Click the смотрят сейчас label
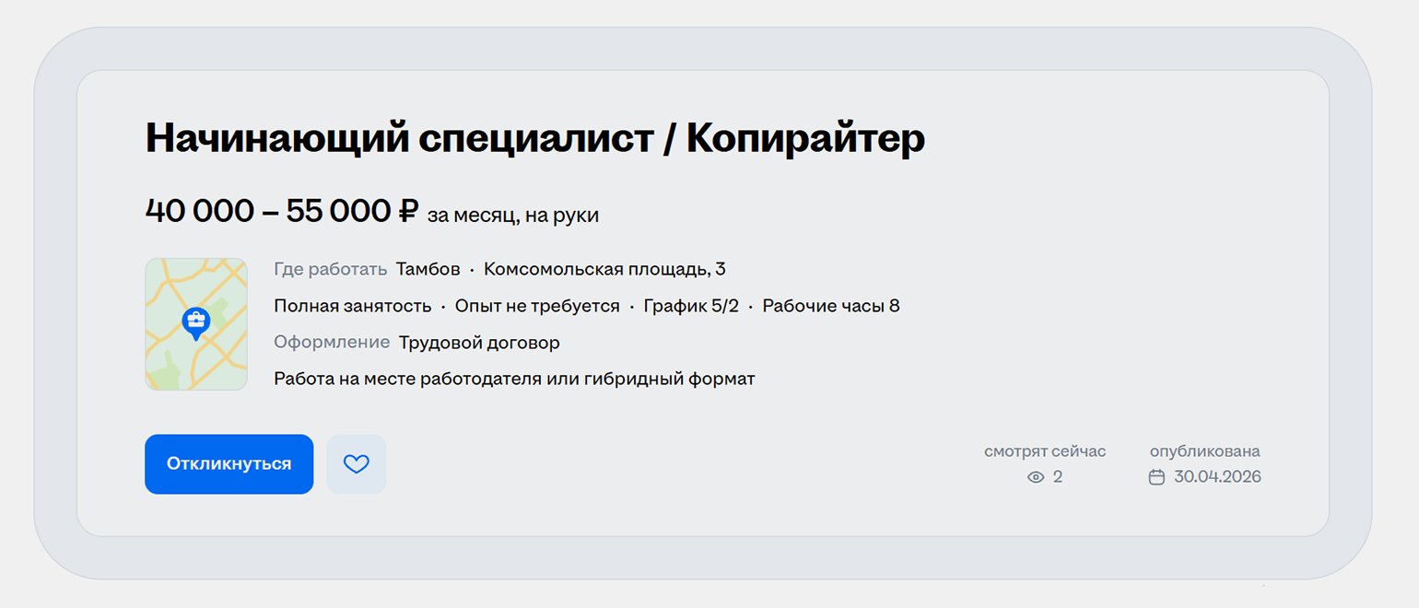 point(1045,451)
